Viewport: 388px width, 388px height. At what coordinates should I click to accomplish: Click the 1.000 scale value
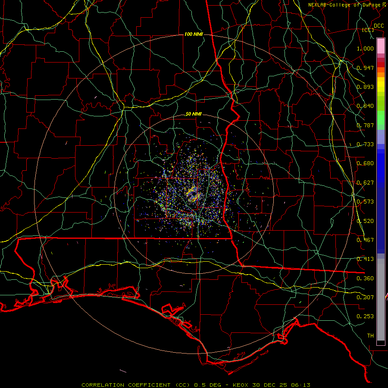click(x=365, y=48)
